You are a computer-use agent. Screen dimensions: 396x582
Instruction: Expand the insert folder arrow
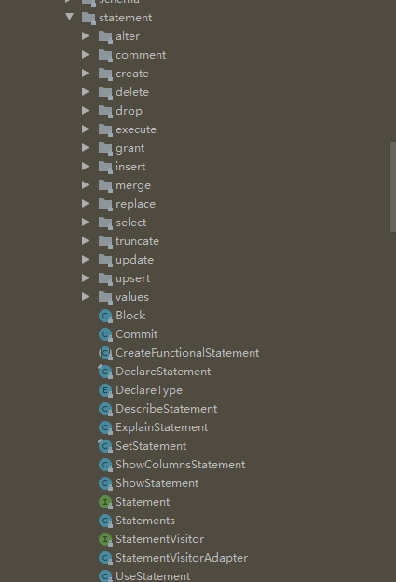86,167
